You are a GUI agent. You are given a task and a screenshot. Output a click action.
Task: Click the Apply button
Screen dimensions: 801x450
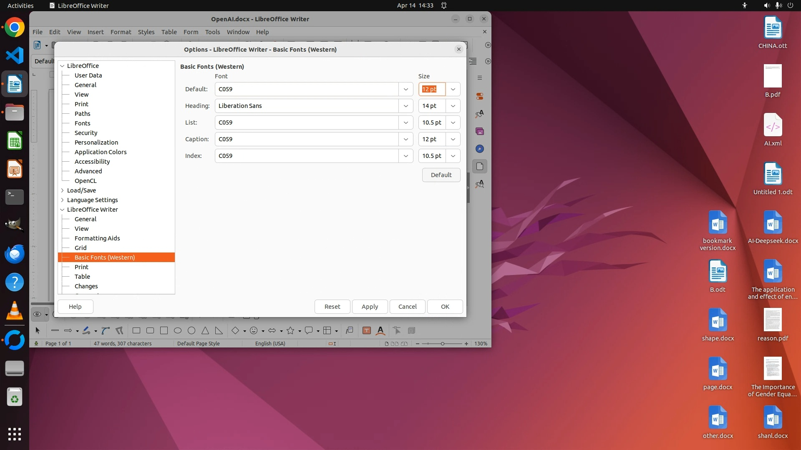(x=370, y=307)
